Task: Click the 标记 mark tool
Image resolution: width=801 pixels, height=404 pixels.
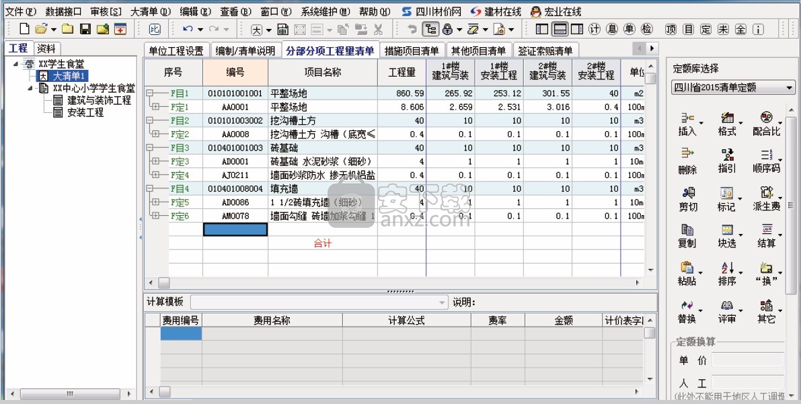Action: pos(727,200)
